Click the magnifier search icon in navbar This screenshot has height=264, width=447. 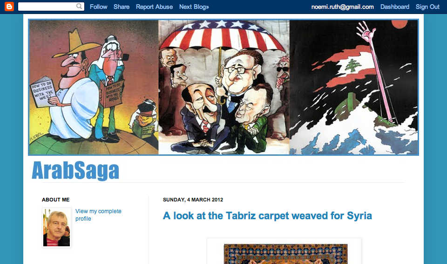79,6
